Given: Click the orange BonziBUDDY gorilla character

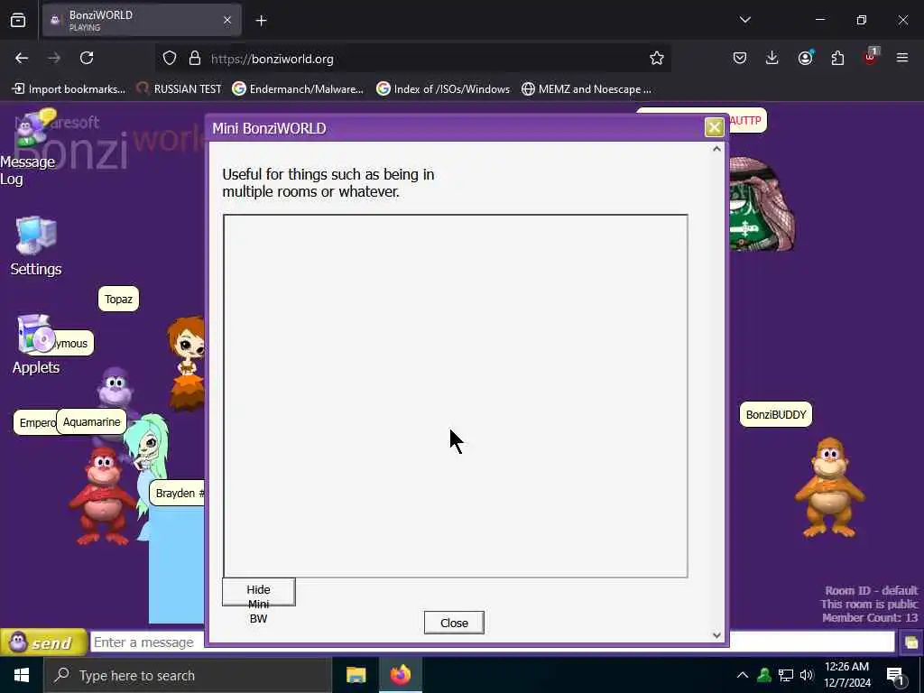Looking at the screenshot, I should pos(830,488).
